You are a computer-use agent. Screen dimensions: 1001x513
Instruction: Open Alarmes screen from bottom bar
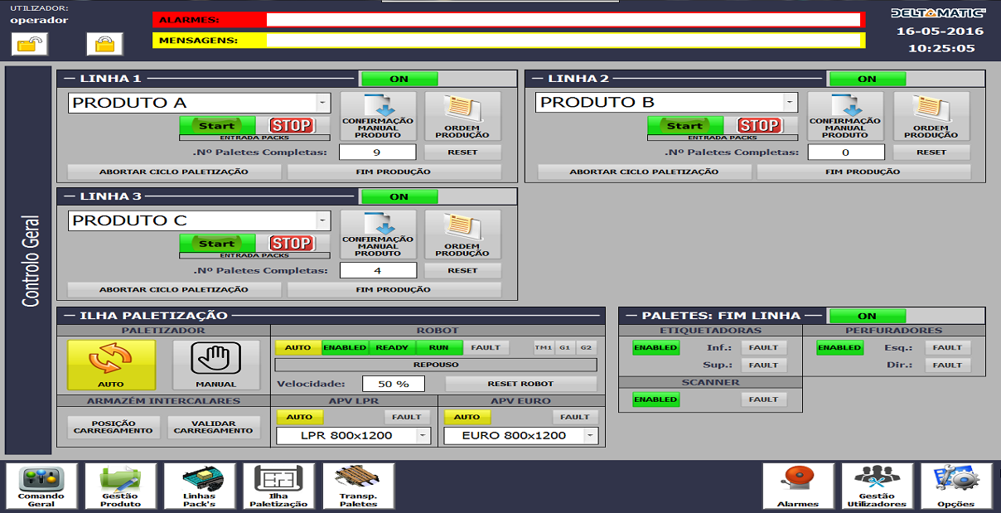pyautogui.click(x=797, y=486)
